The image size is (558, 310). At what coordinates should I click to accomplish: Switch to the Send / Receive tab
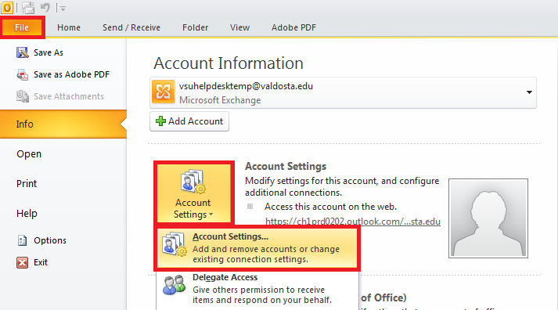pyautogui.click(x=131, y=27)
